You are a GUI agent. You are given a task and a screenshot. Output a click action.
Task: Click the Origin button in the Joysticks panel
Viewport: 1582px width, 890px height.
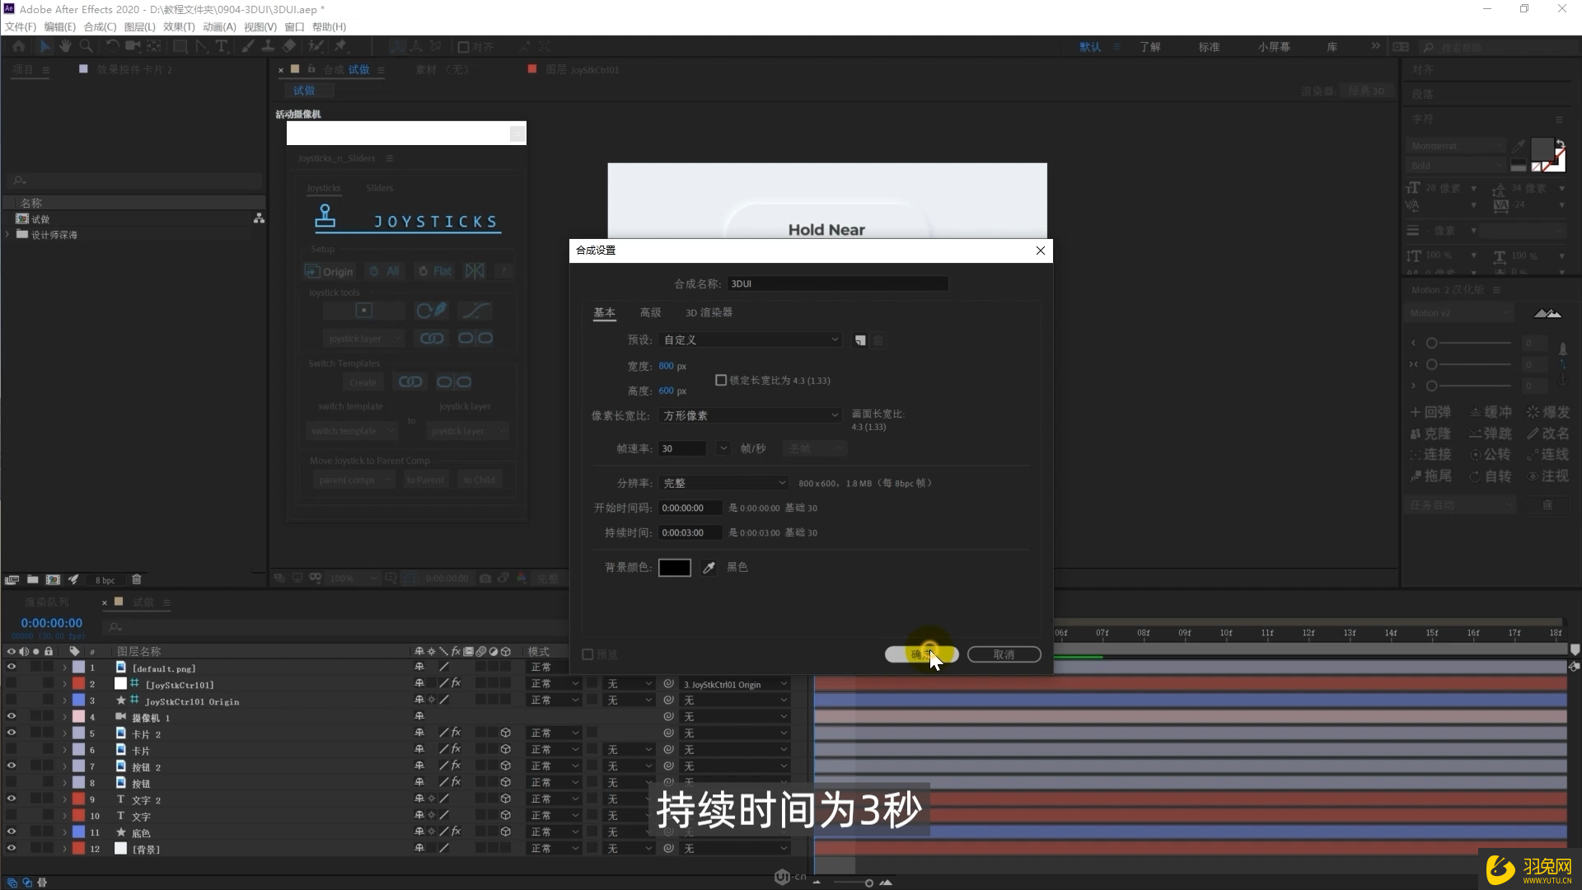[x=329, y=271]
